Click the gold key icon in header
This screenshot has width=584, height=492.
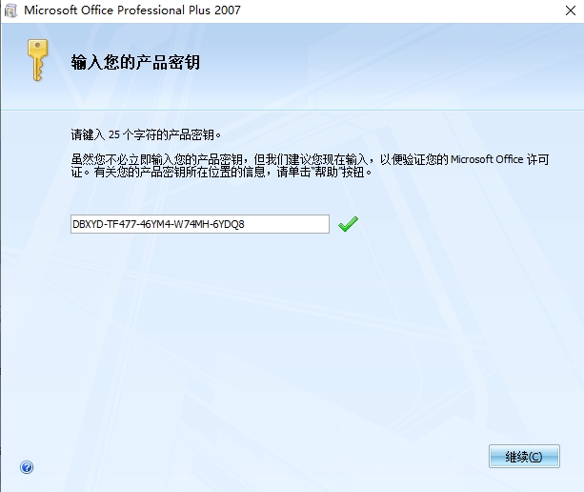[37, 62]
